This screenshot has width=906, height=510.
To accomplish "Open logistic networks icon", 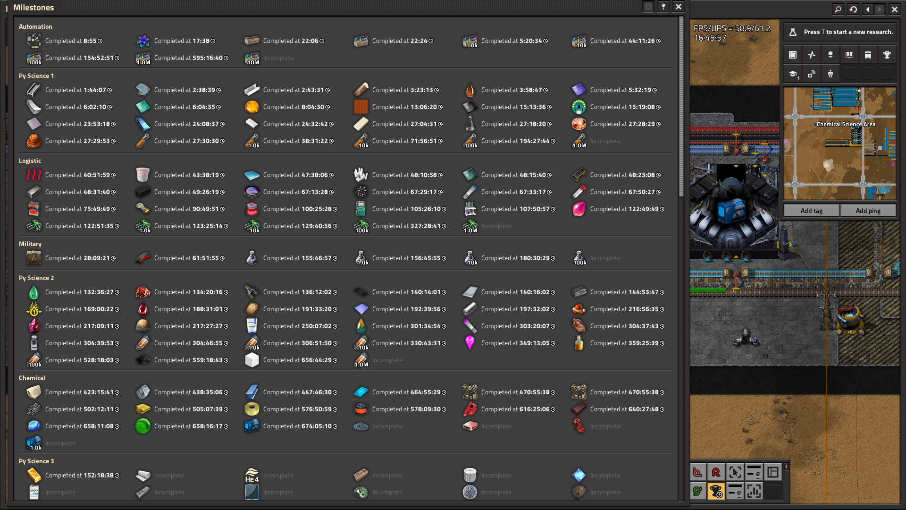I will [x=812, y=74].
